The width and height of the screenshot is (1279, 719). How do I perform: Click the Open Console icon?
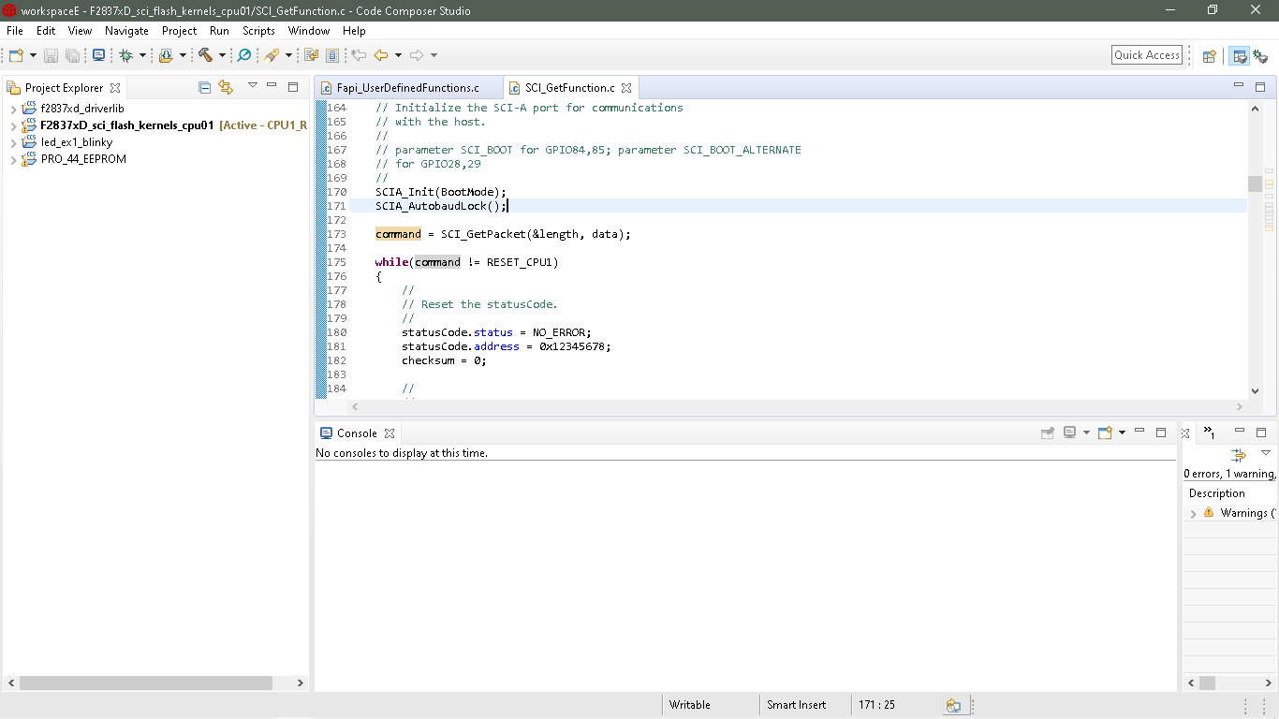pos(1106,433)
